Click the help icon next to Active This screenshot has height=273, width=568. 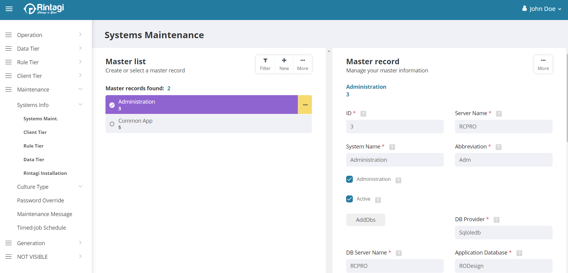pos(378,200)
